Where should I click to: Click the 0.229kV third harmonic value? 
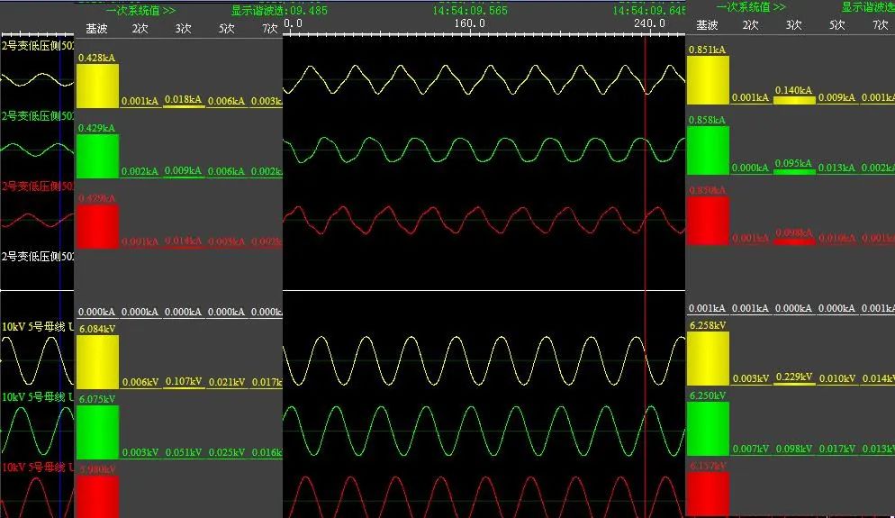point(793,377)
